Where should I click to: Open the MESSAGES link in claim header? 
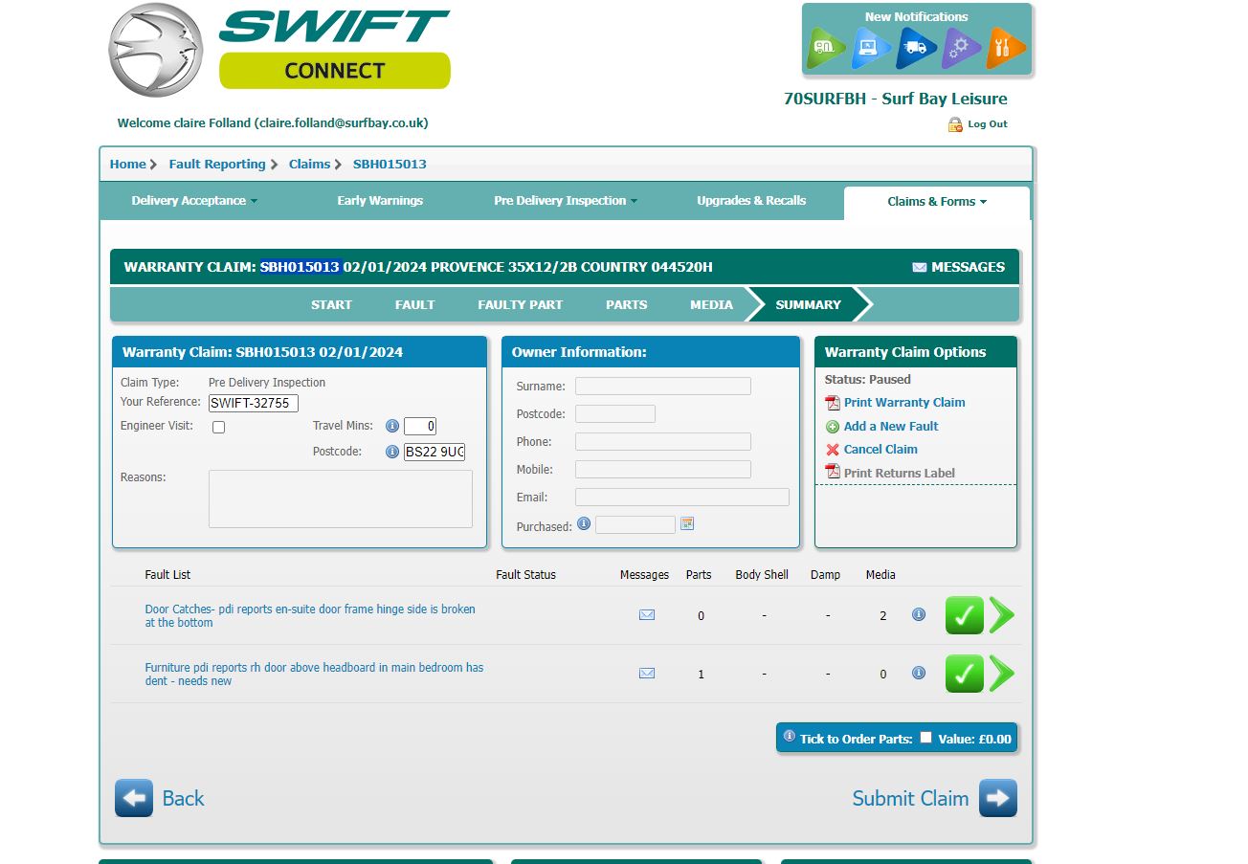click(x=968, y=268)
